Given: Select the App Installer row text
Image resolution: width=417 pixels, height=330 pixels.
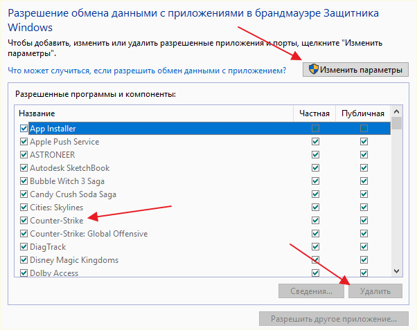Looking at the screenshot, I should pyautogui.click(x=53, y=129).
